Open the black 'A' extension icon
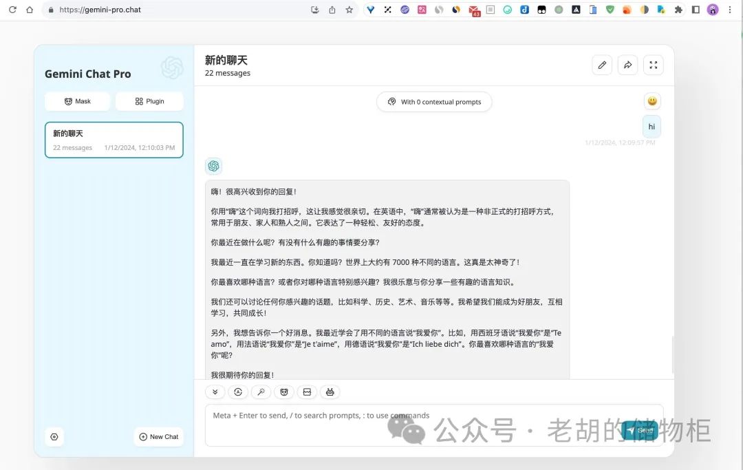 pyautogui.click(x=576, y=10)
